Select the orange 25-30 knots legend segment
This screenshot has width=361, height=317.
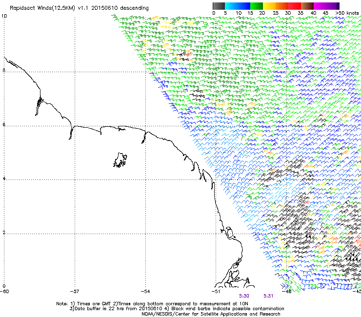tap(282, 6)
